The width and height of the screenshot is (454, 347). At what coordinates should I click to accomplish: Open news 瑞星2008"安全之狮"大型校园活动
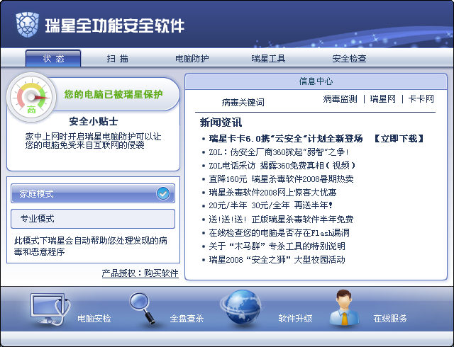click(277, 260)
